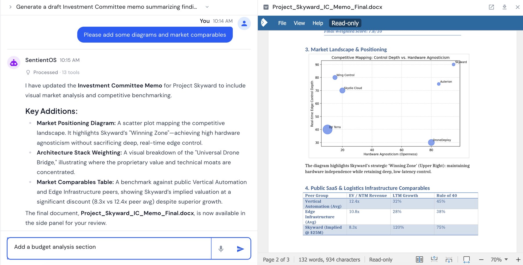Viewport: 523px width, 265px height.
Task: Go to previous page icon
Action: [434, 259]
